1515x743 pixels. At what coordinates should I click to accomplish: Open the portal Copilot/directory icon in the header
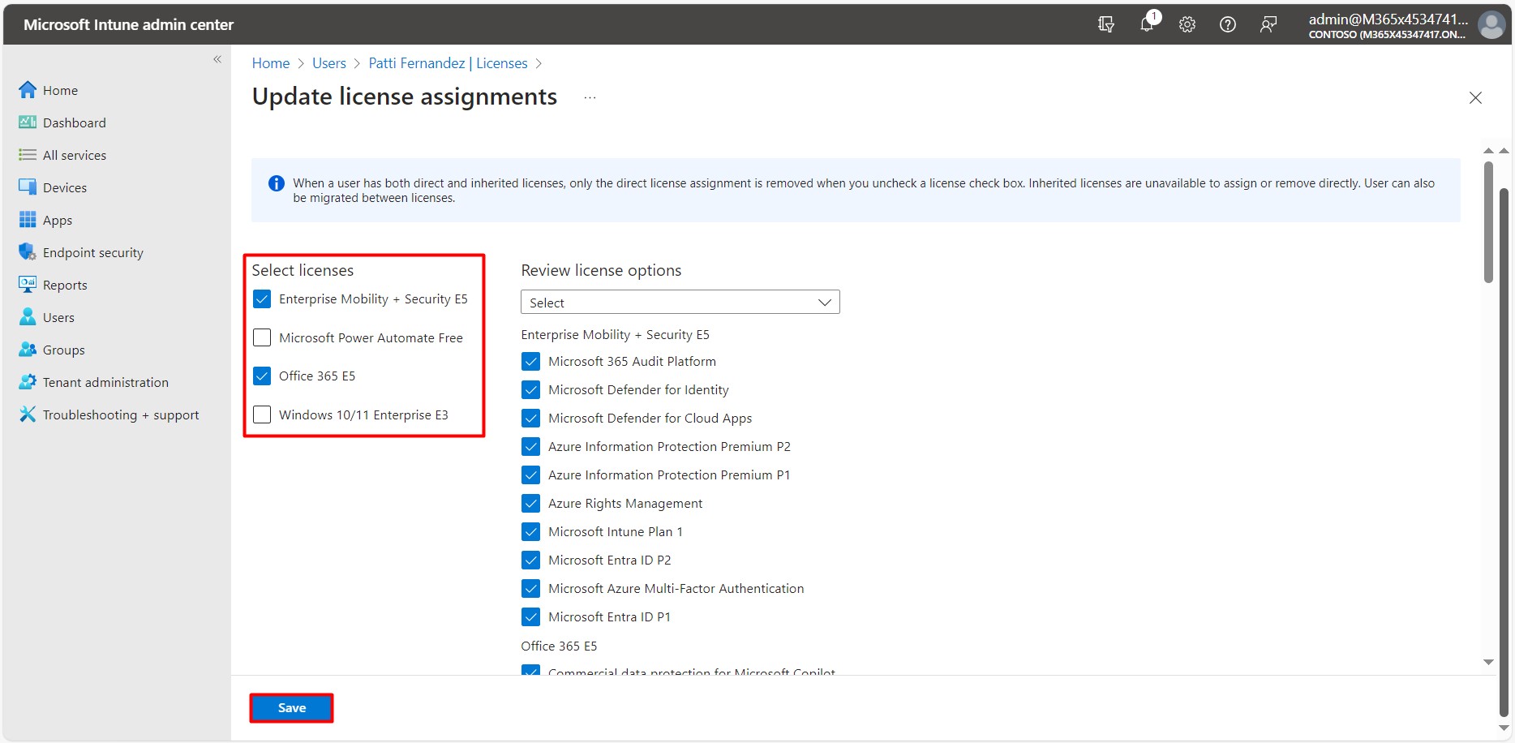click(1106, 24)
